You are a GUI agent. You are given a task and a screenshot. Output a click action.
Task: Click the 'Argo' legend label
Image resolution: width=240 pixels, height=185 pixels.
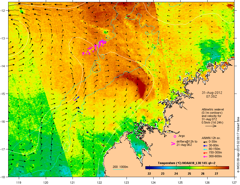tap(182, 136)
